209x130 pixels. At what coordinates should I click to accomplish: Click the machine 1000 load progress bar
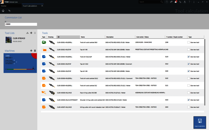pos(20,69)
